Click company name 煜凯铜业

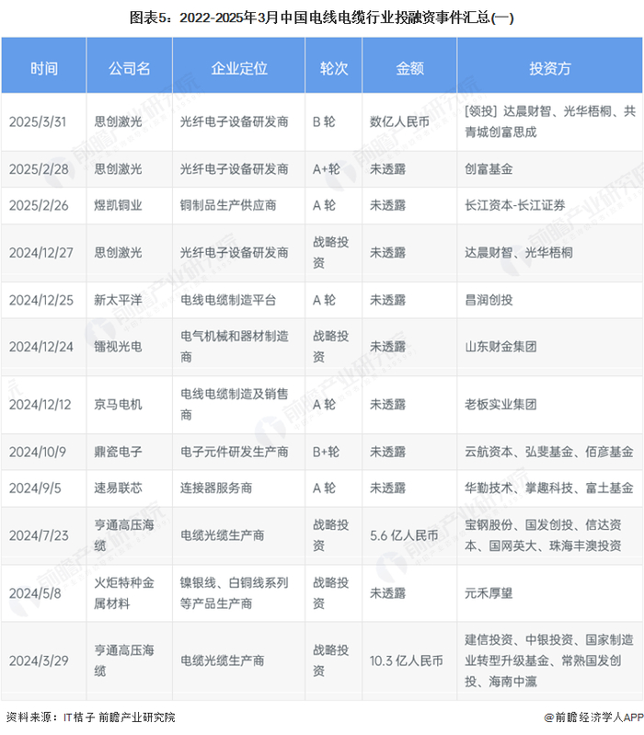pyautogui.click(x=118, y=205)
